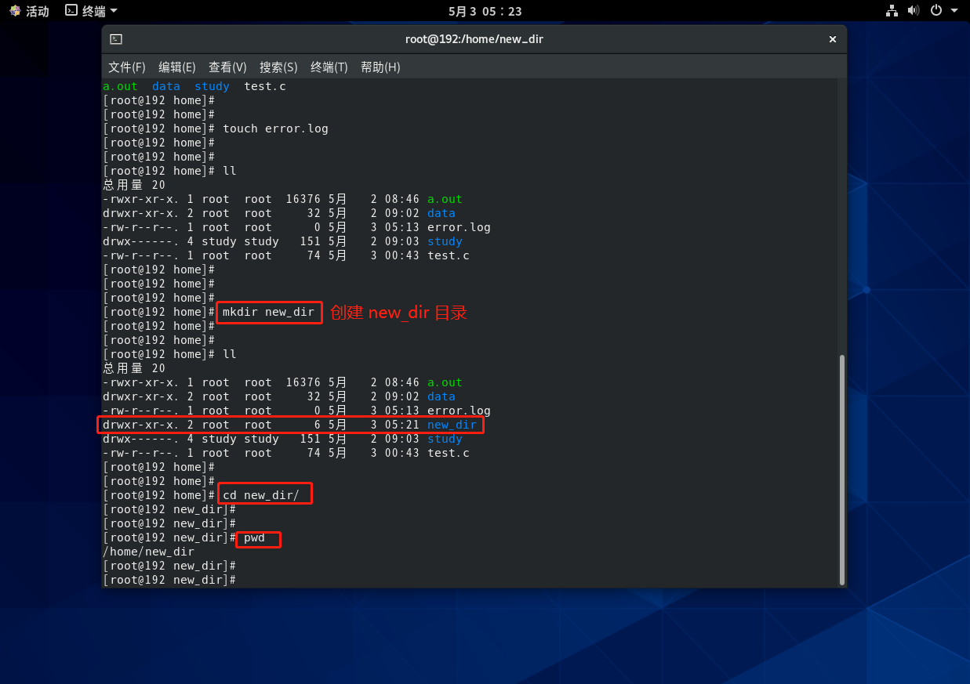Screen dimensions: 970x684
Task: Open the 文件(F) menu
Action: (x=127, y=67)
